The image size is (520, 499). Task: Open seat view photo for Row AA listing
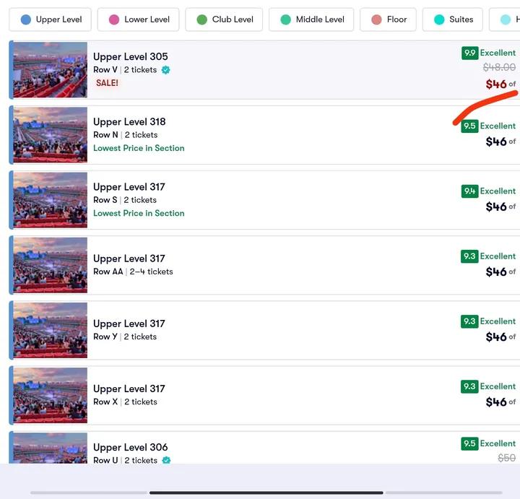[x=50, y=265]
